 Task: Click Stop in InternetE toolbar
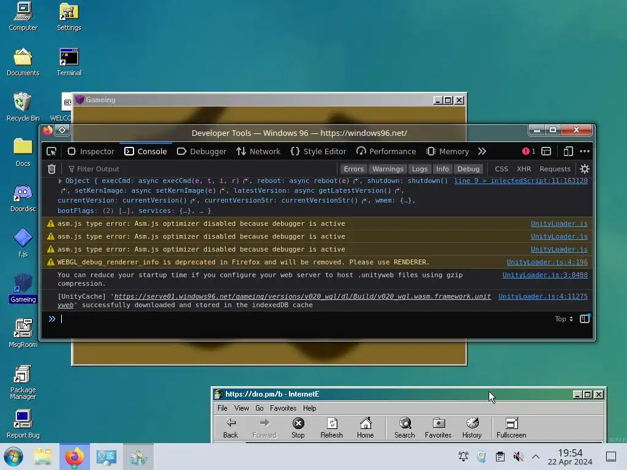click(x=298, y=428)
